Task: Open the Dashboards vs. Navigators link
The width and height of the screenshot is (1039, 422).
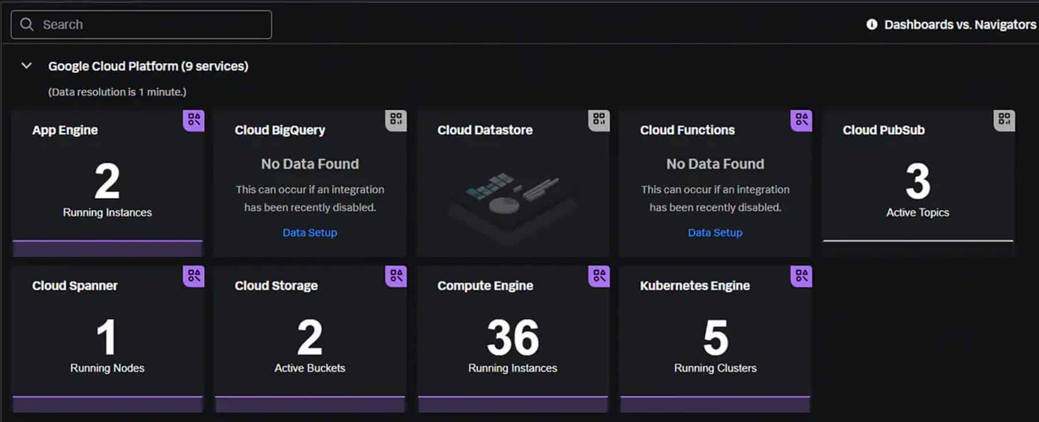Action: click(960, 25)
